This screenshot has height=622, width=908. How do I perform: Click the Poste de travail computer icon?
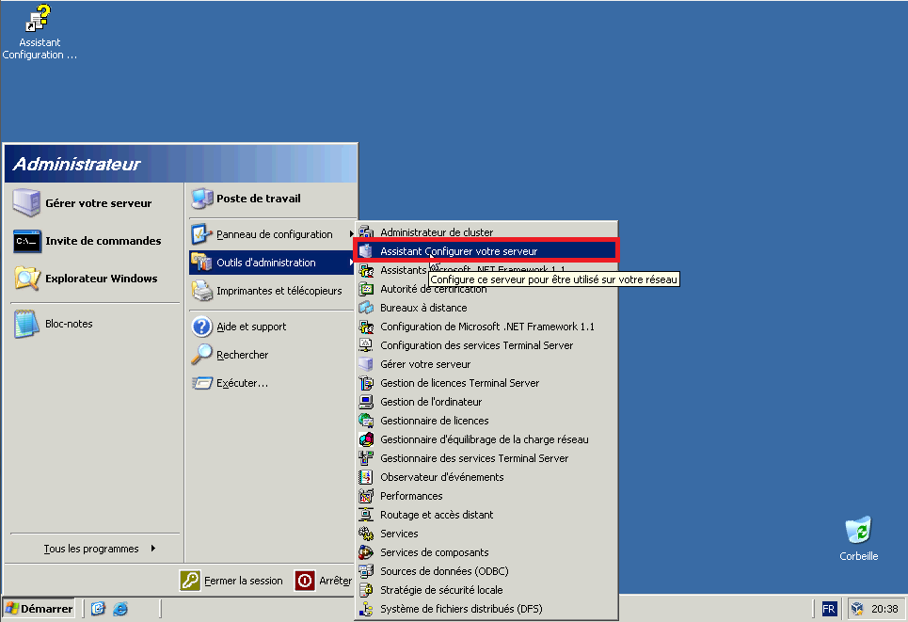202,199
